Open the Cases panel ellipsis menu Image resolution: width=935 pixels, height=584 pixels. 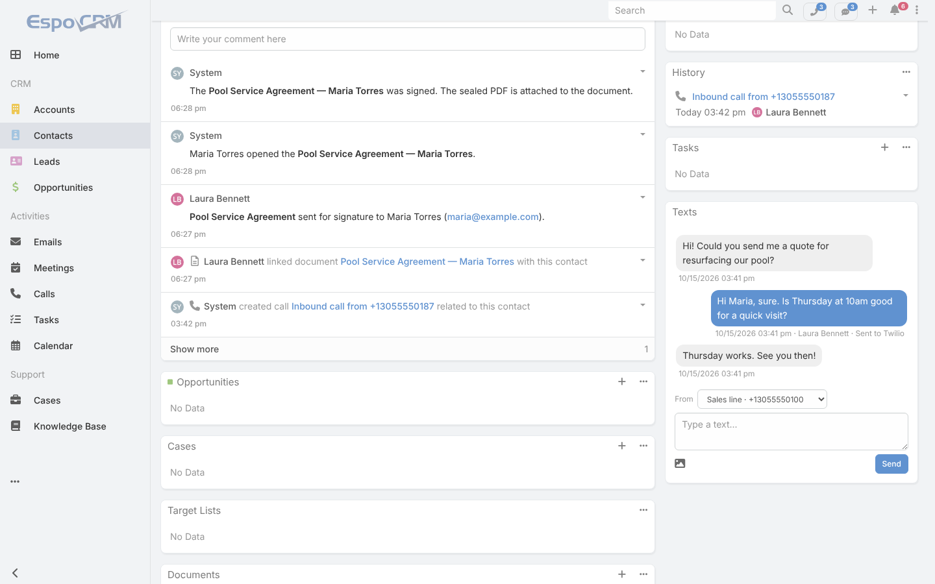(x=643, y=446)
